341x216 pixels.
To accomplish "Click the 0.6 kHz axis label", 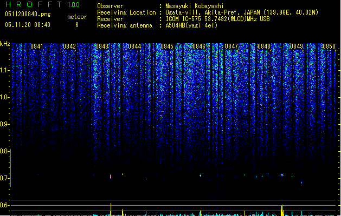I will (x=4, y=205).
